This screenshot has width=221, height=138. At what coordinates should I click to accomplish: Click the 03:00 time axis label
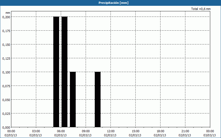(x=36, y=131)
